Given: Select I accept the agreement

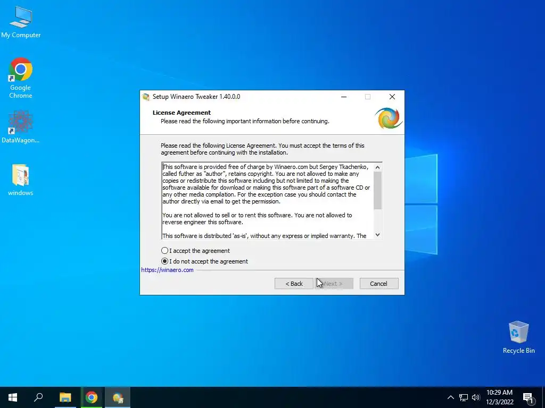Looking at the screenshot, I should [196, 251].
